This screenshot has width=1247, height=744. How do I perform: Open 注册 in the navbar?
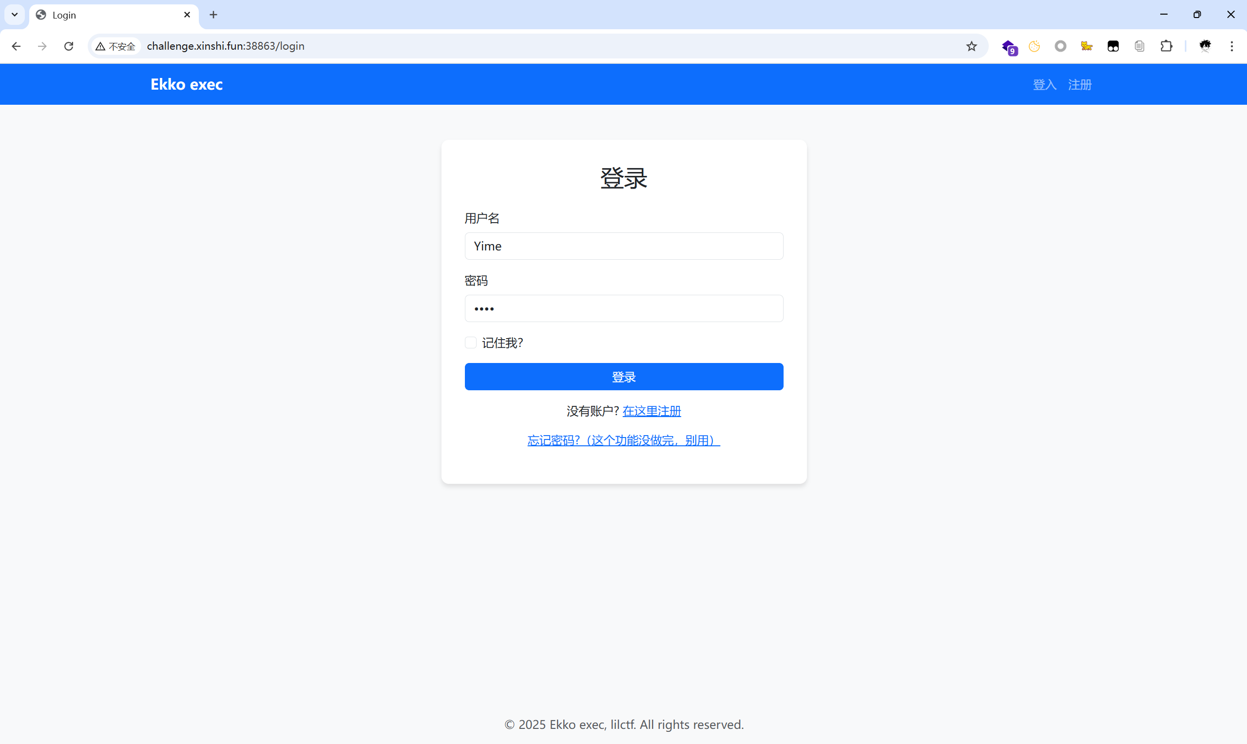tap(1079, 84)
